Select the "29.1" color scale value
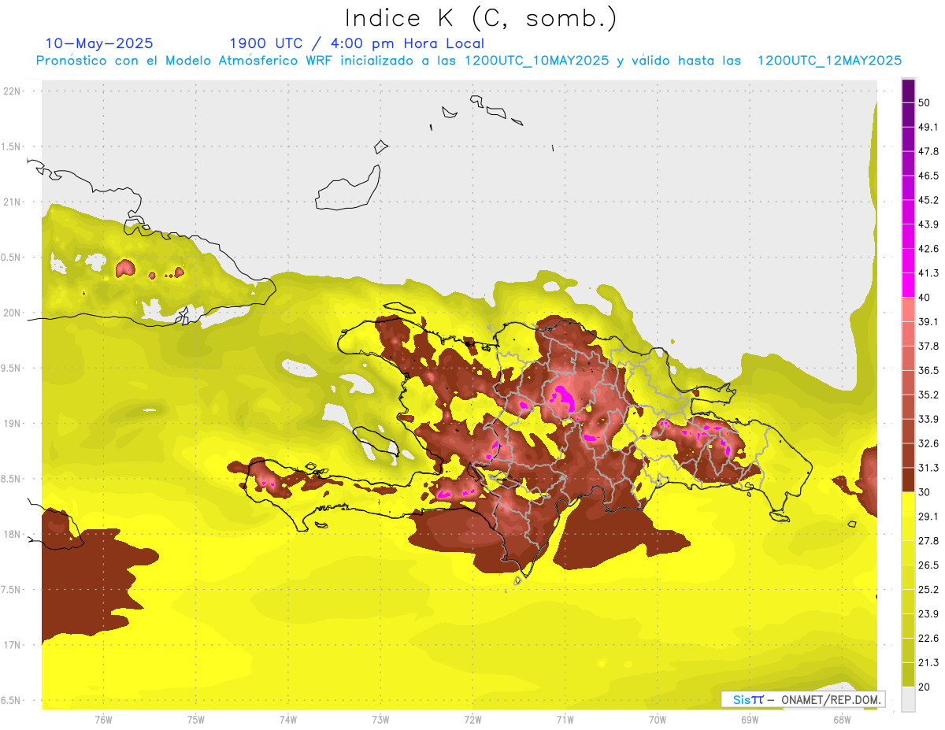This screenshot has height=730, width=945. click(x=928, y=517)
